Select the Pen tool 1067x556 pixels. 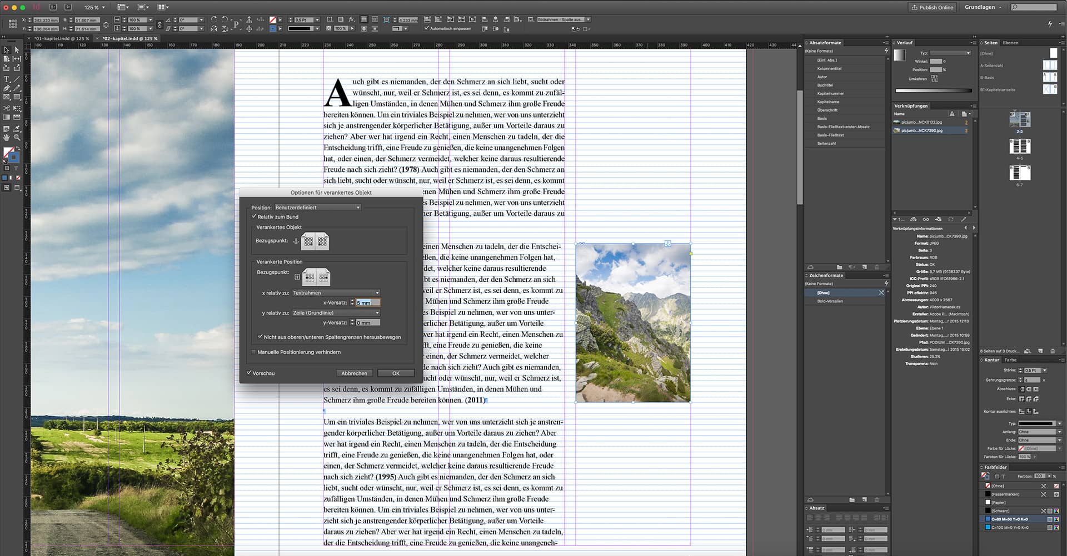(x=6, y=88)
